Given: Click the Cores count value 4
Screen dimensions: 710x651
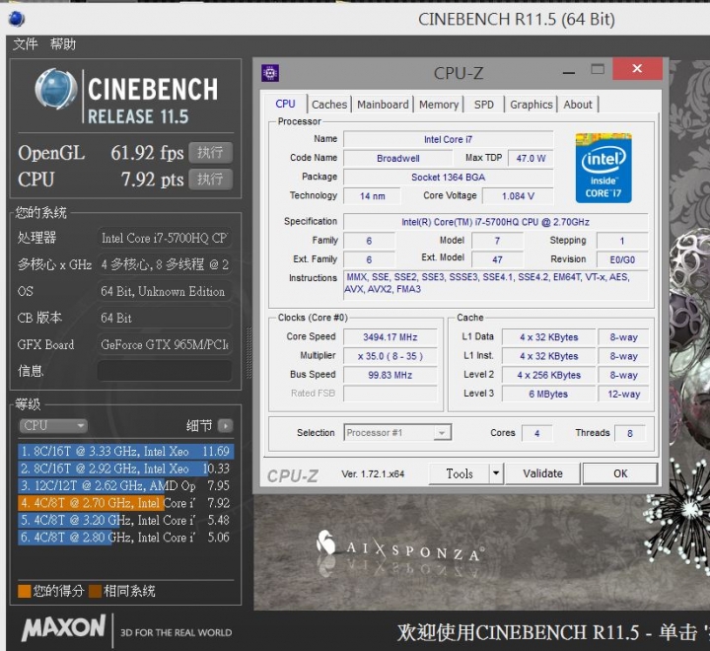Looking at the screenshot, I should (536, 433).
